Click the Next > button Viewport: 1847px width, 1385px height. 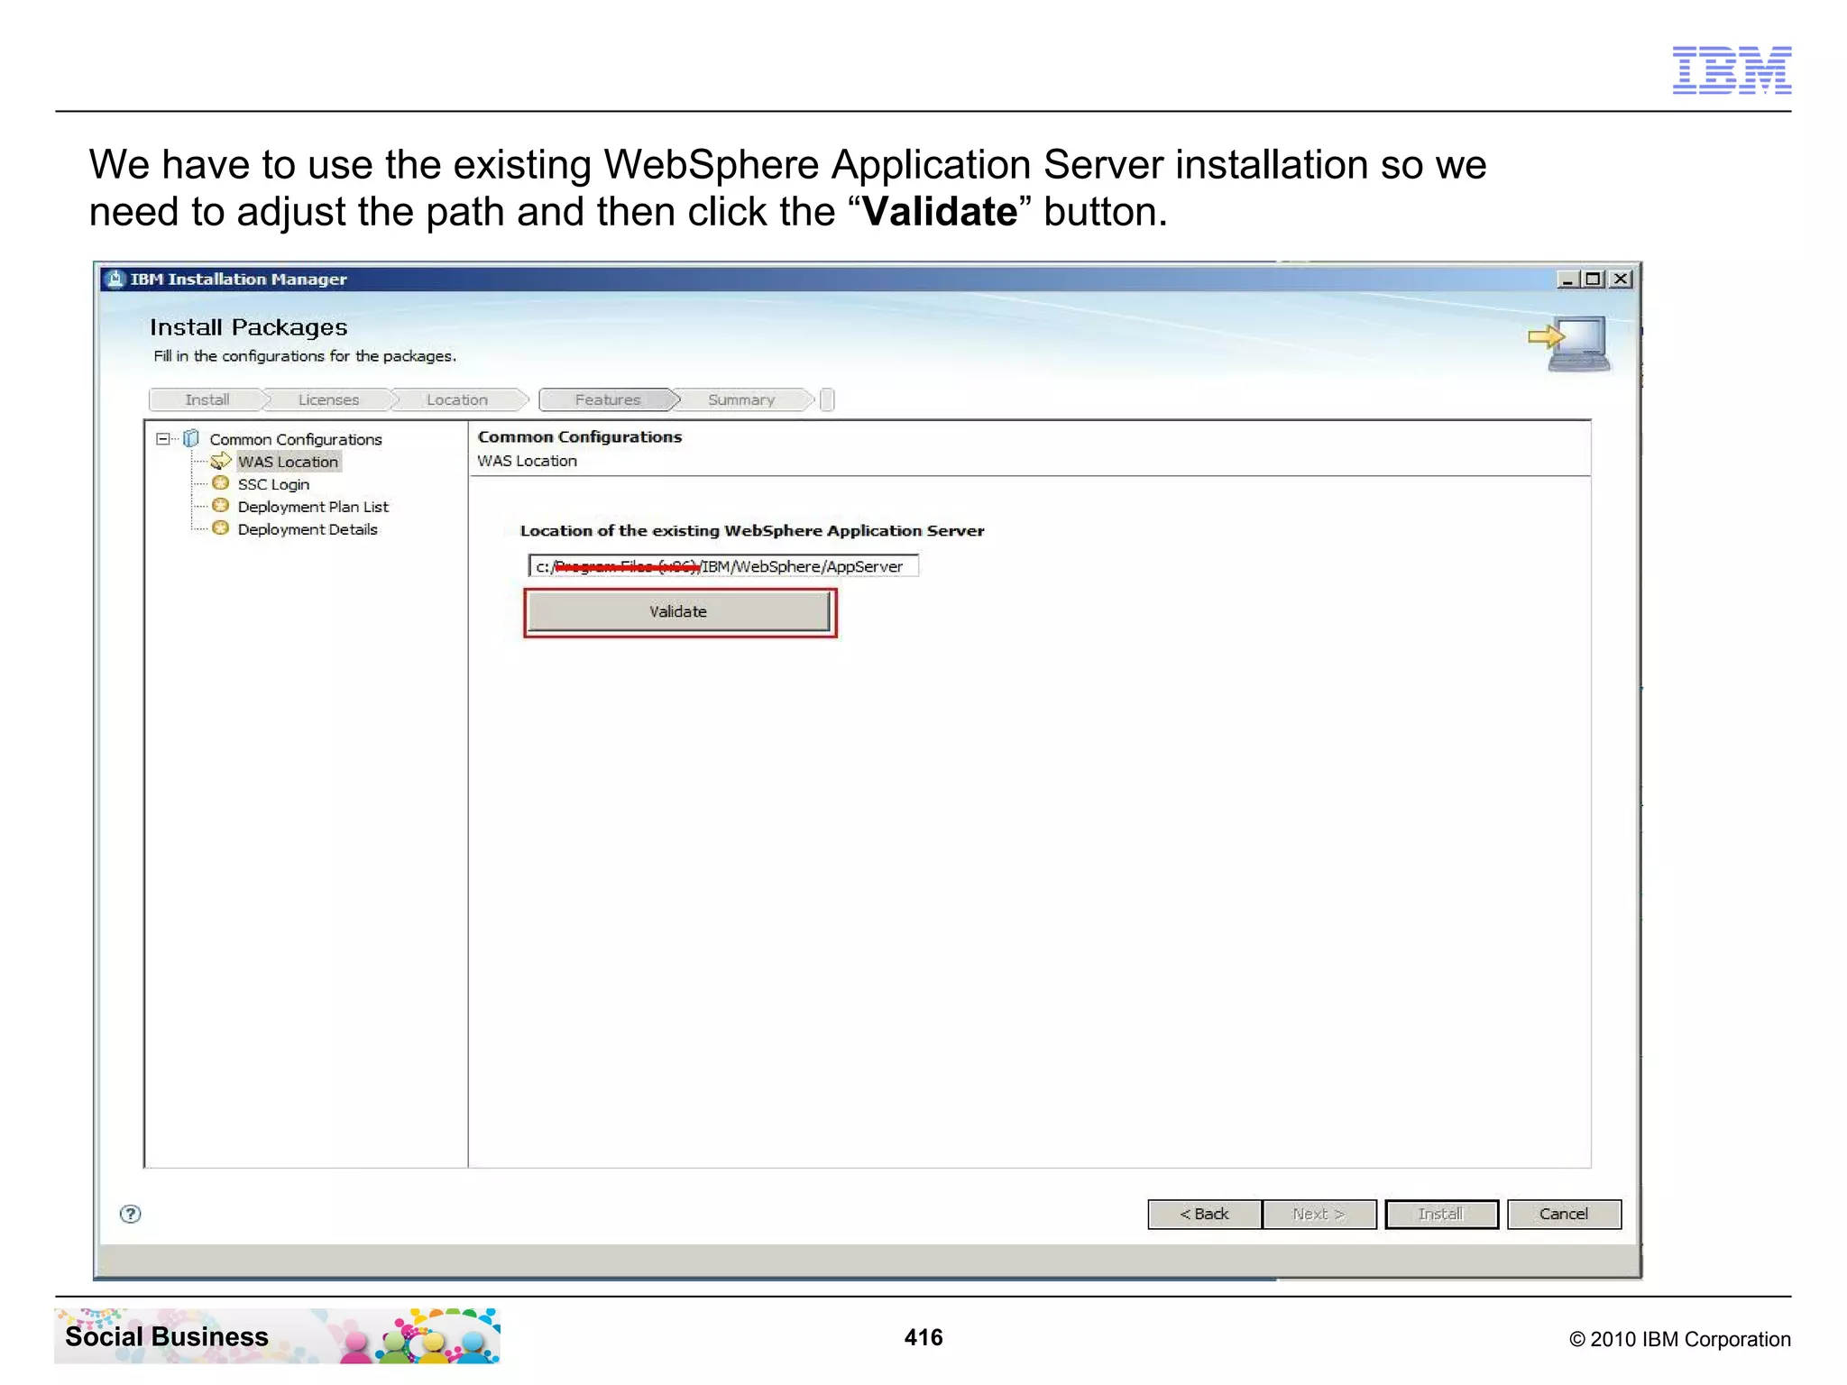[x=1319, y=1214]
